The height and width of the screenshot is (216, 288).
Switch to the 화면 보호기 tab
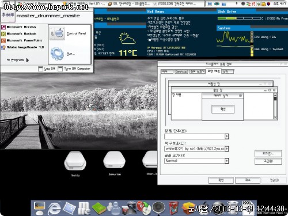coord(198,71)
